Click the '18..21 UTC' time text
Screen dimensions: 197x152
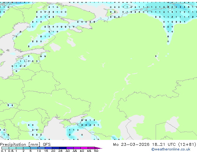pyautogui.click(x=164, y=145)
